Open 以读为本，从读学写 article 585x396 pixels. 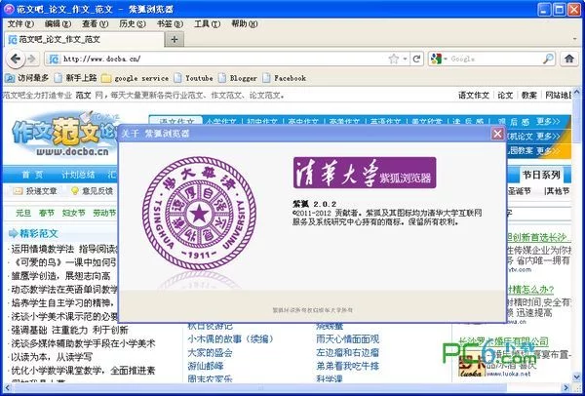pos(52,357)
